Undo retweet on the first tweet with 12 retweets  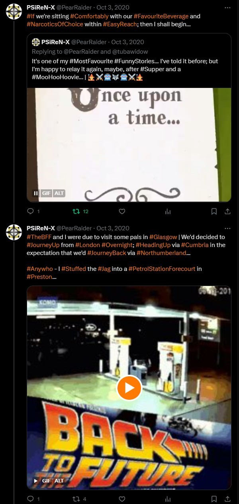click(x=76, y=212)
